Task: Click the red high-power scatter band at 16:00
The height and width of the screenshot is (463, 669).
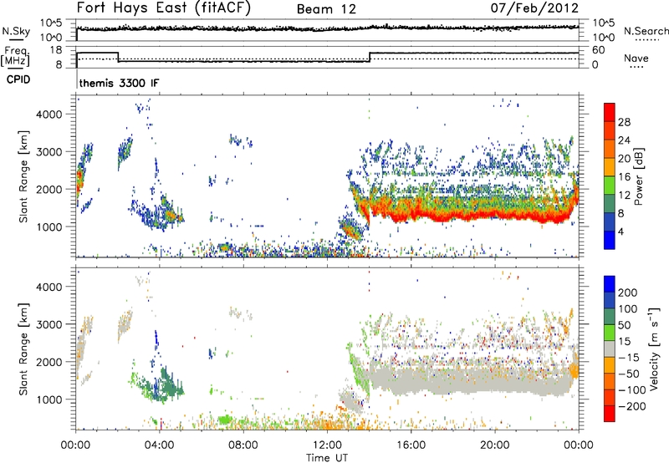Action: click(x=411, y=213)
